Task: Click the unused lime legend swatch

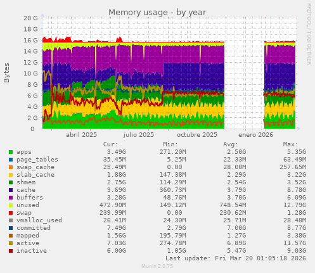Action: 11,205
